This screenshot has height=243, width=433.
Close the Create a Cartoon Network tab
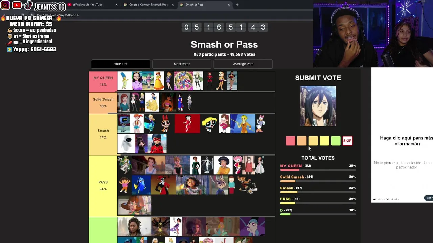(173, 5)
